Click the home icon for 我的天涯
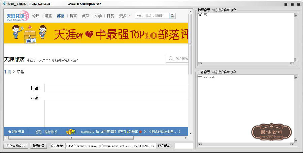This screenshot has width=303, height=153. (x=10, y=132)
